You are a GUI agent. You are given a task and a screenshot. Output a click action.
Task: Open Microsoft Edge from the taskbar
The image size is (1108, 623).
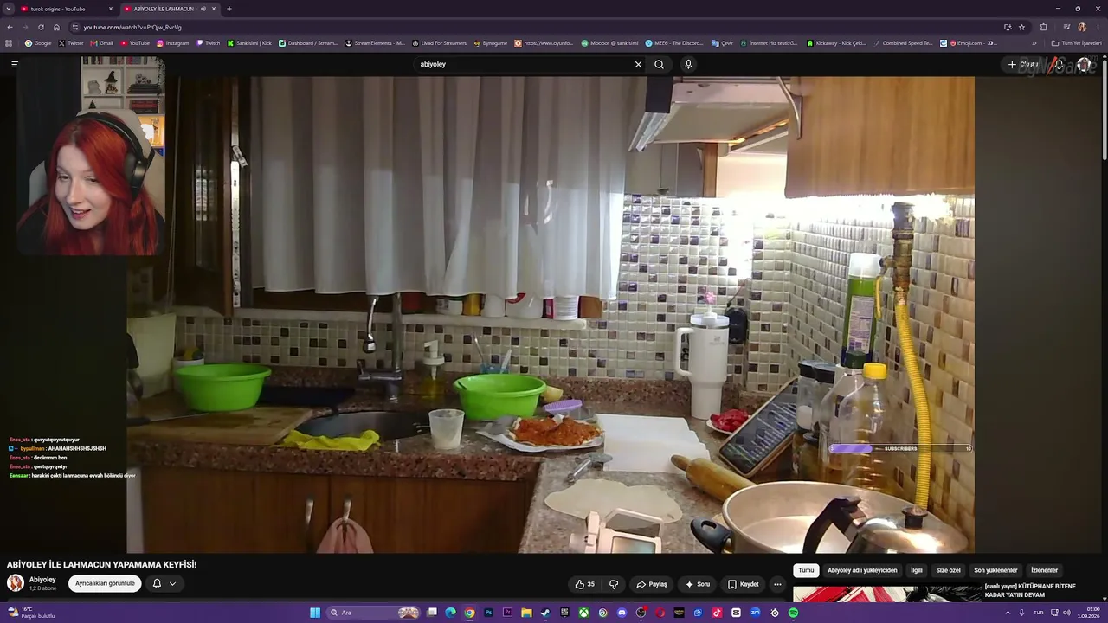[450, 613]
